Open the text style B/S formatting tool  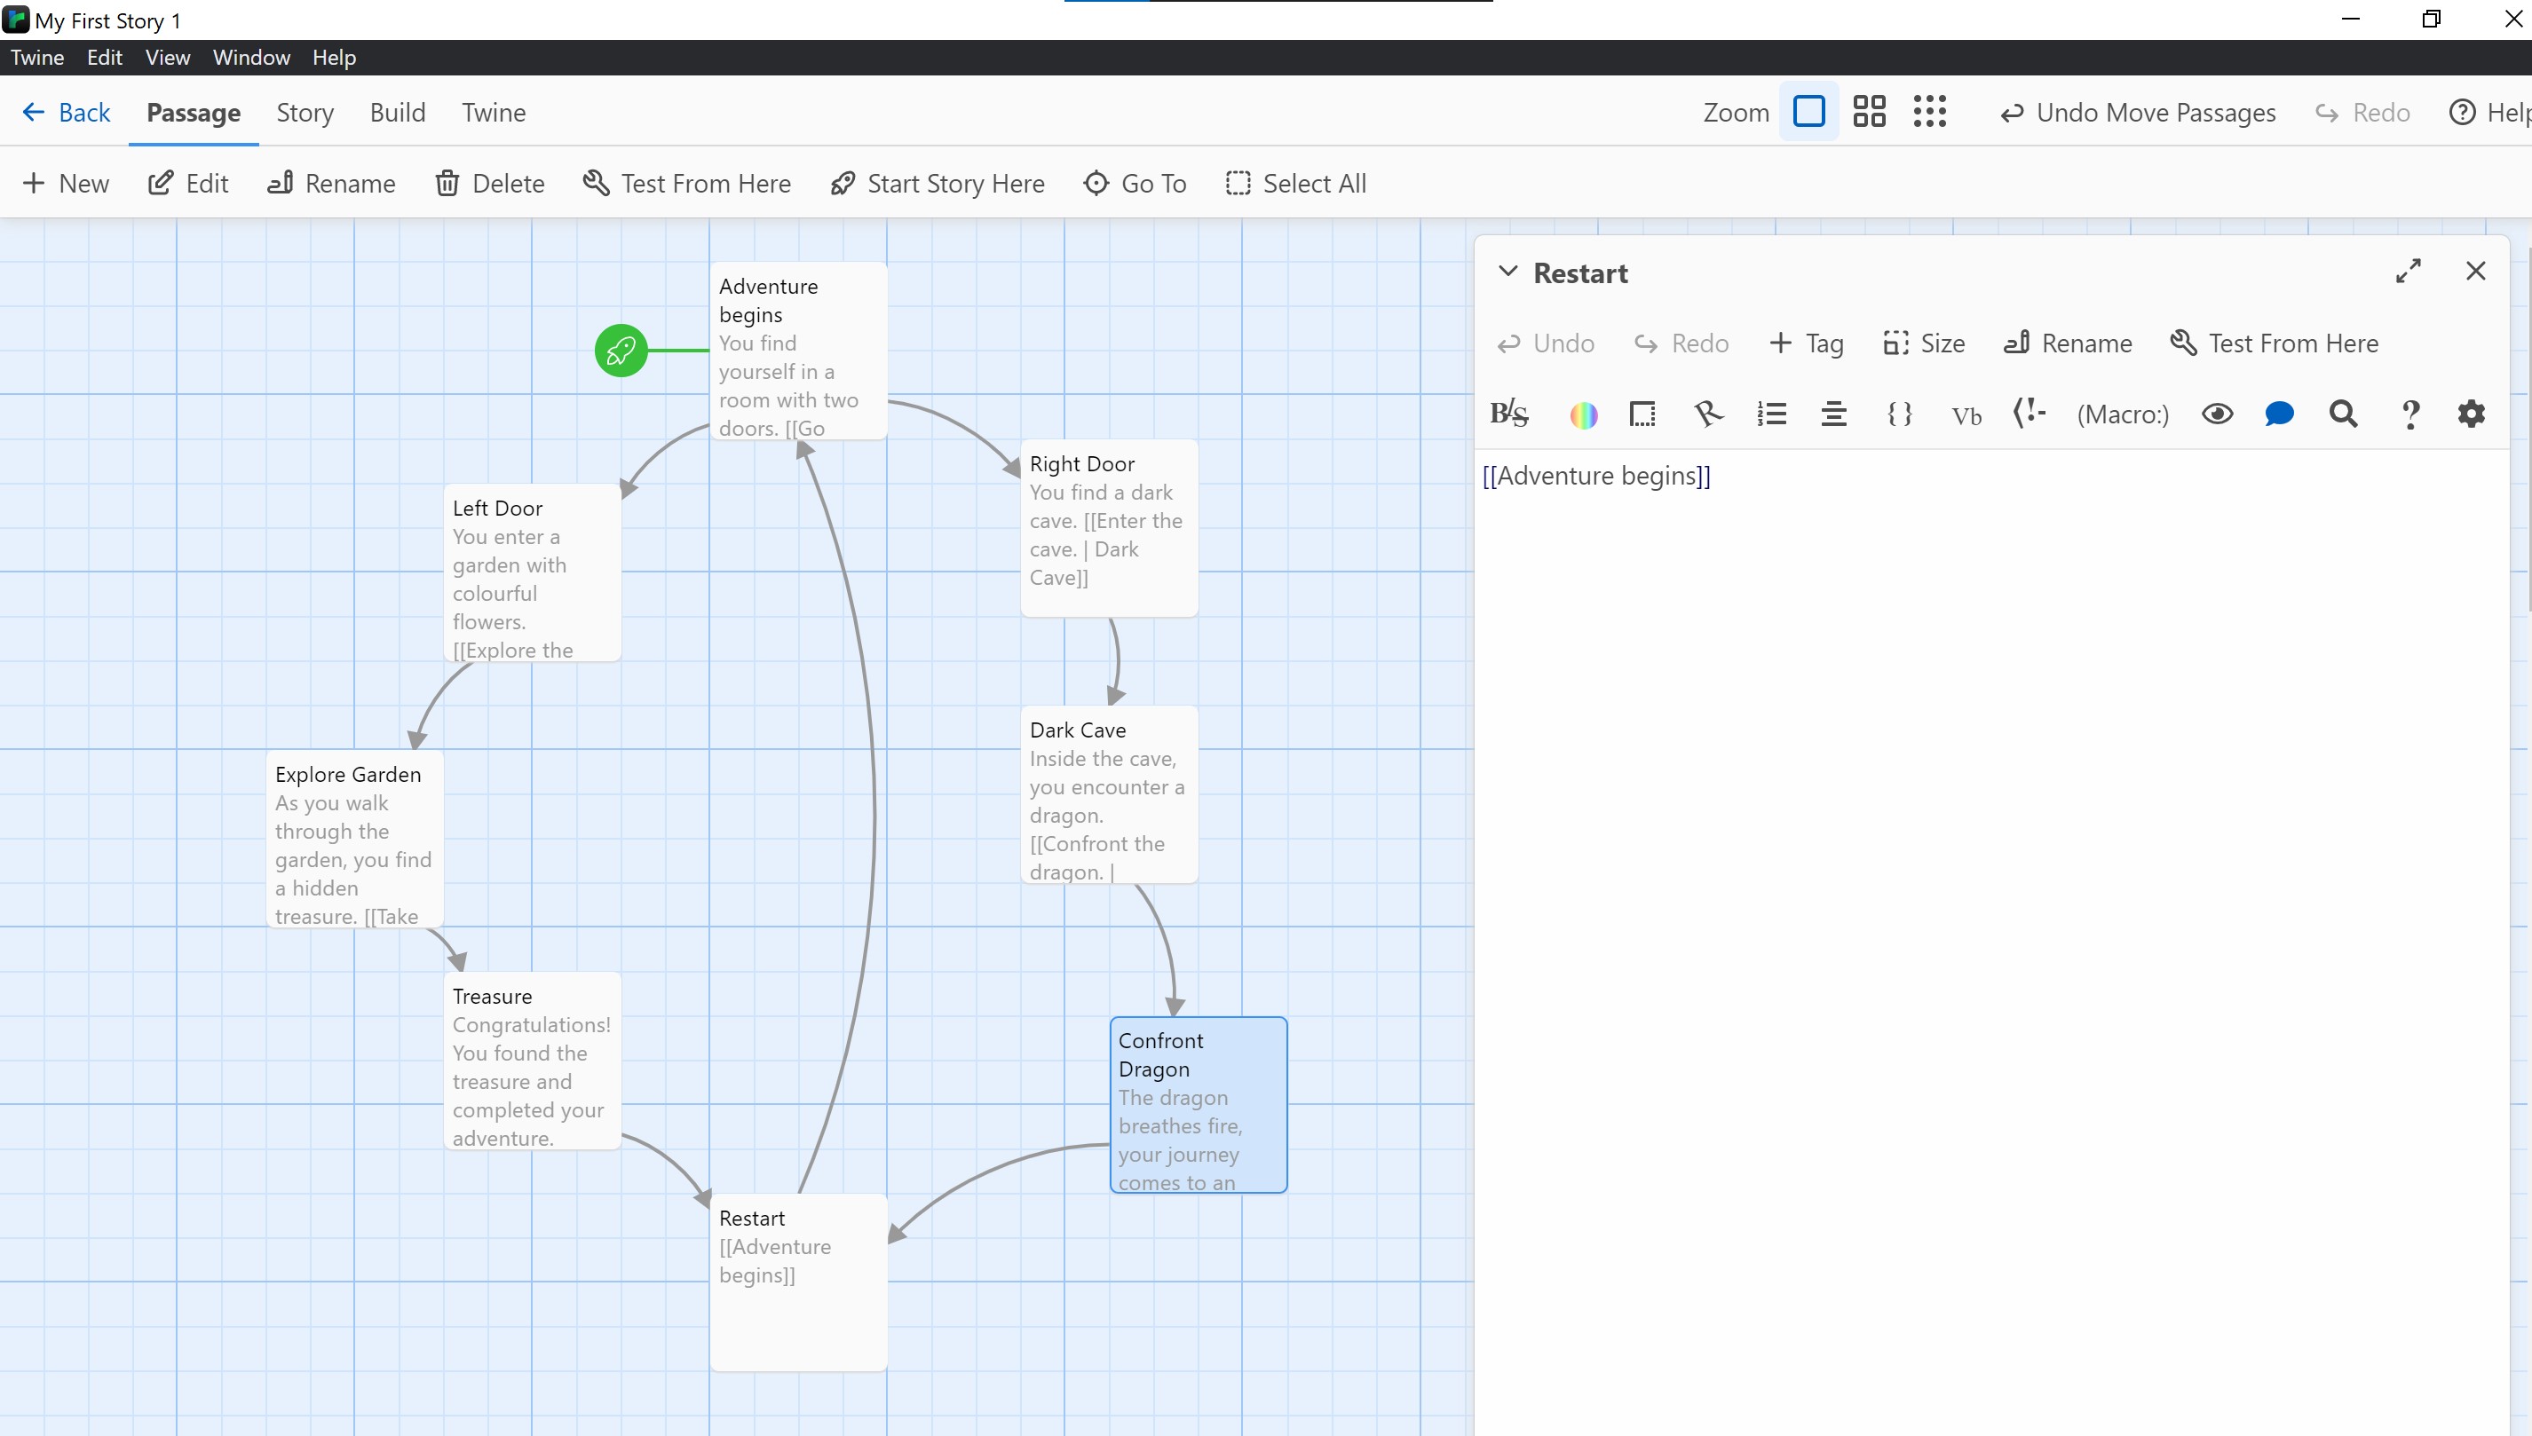pyautogui.click(x=1509, y=414)
